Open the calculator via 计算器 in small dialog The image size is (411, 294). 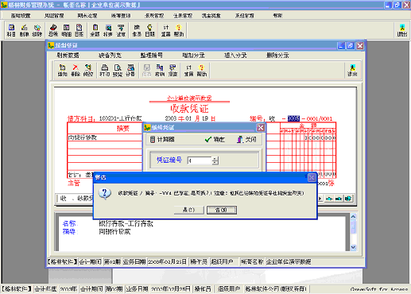(162, 139)
